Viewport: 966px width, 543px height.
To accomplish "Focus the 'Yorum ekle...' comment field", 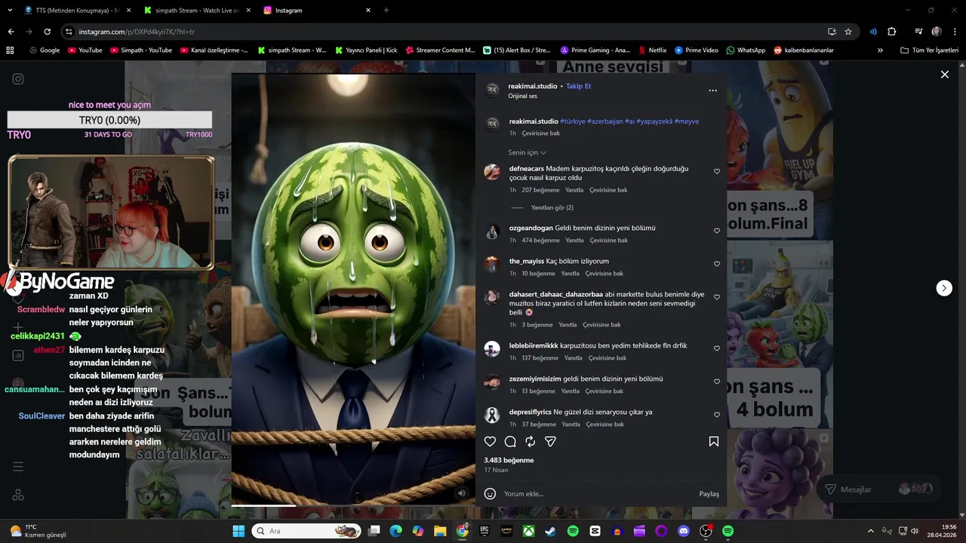I will (596, 494).
